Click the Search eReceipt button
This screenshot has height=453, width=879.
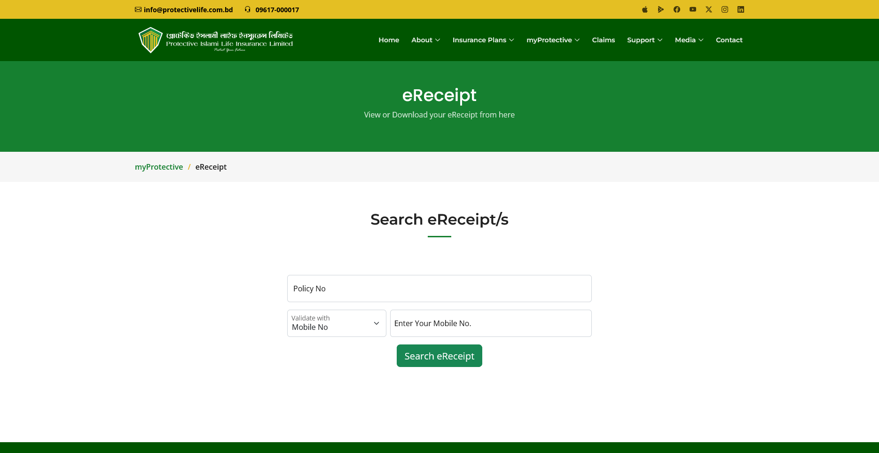click(x=439, y=356)
